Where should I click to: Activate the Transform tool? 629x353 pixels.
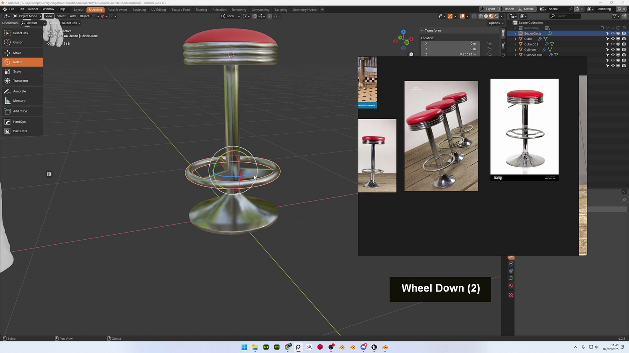(22, 81)
